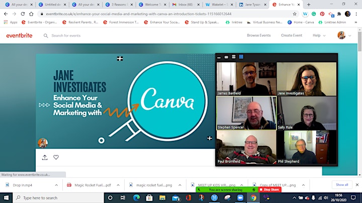Open the Help dropdown menu
Screen dimensions: 362x203
point(319,36)
